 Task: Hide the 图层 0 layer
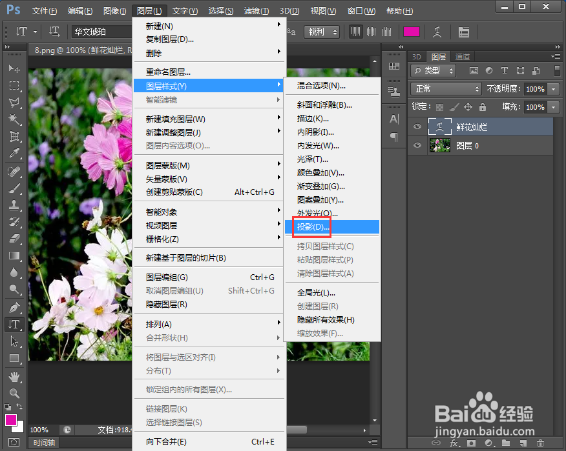pos(417,145)
